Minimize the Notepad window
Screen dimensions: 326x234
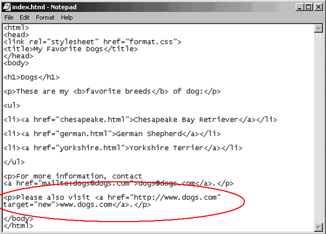pyautogui.click(x=300, y=7)
